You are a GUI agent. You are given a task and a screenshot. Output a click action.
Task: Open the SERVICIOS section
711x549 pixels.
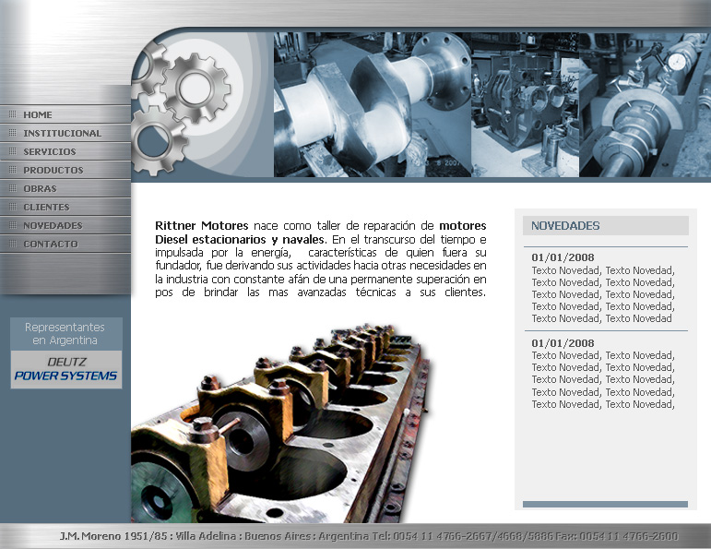65,151
